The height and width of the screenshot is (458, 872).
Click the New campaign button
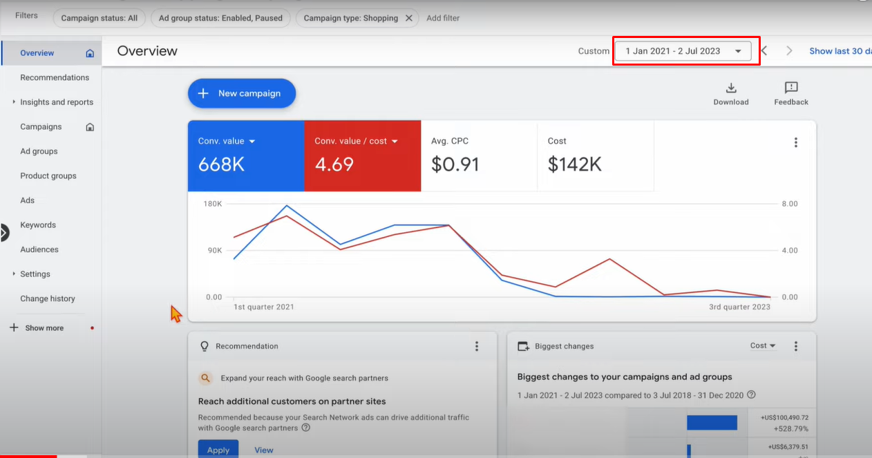242,93
